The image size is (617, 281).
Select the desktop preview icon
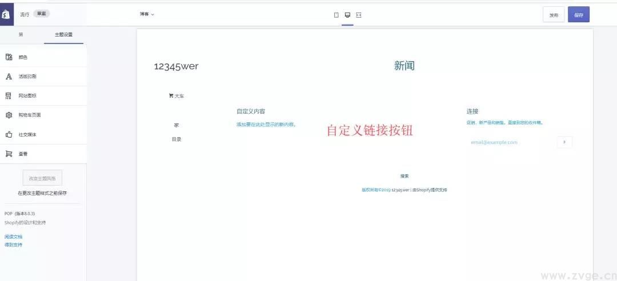click(347, 15)
